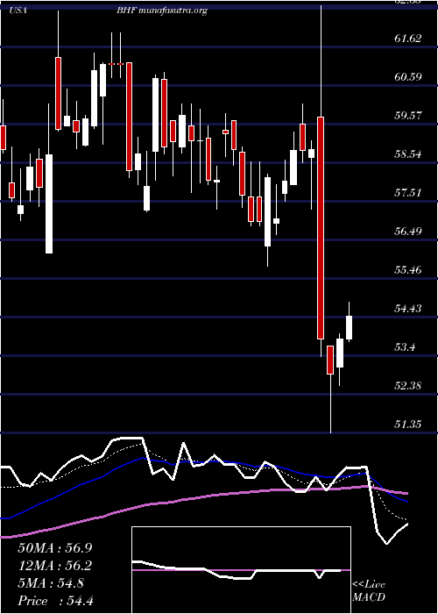438x614 pixels.
Task: Click the 61.62 price axis label
Action: tap(408, 39)
